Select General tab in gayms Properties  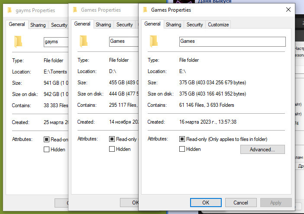coord(17,24)
